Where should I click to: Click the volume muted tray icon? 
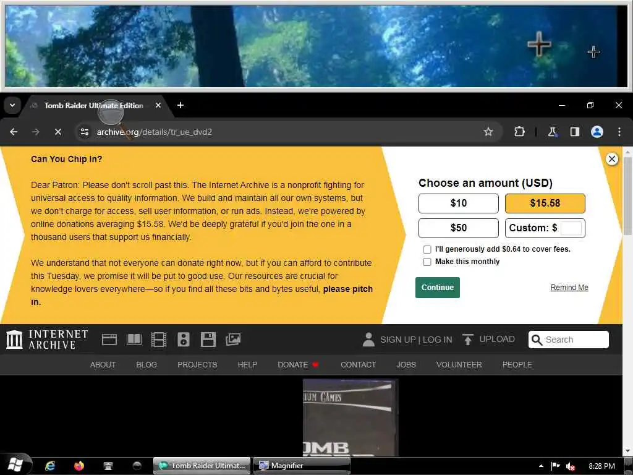coord(570,466)
